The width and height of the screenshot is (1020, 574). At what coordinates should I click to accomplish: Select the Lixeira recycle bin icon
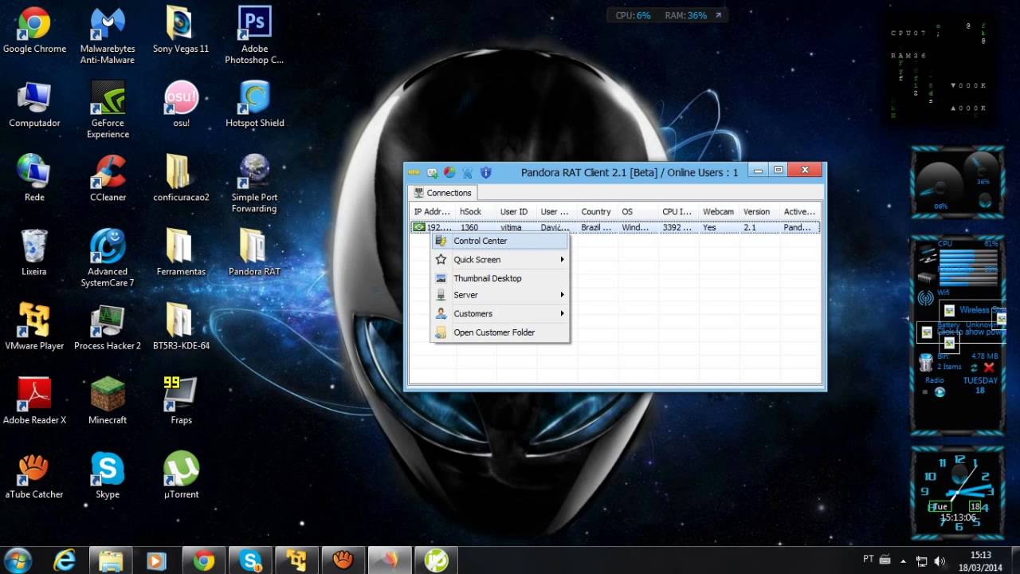click(34, 253)
